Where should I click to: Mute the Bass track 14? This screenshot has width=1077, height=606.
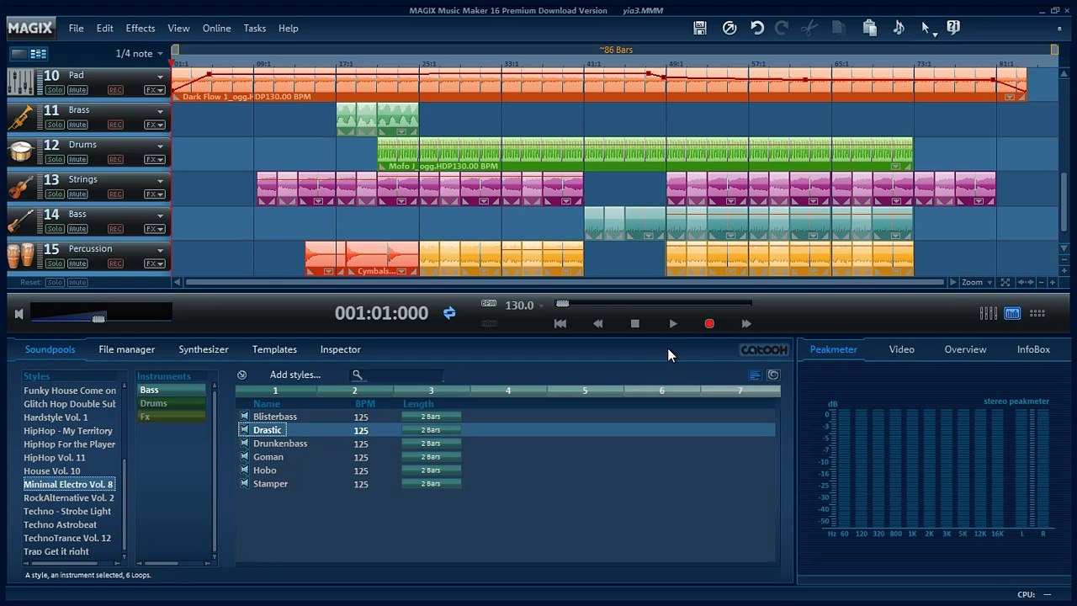coord(77,229)
